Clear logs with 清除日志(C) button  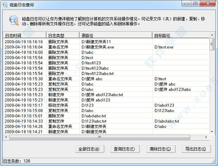pos(161,149)
